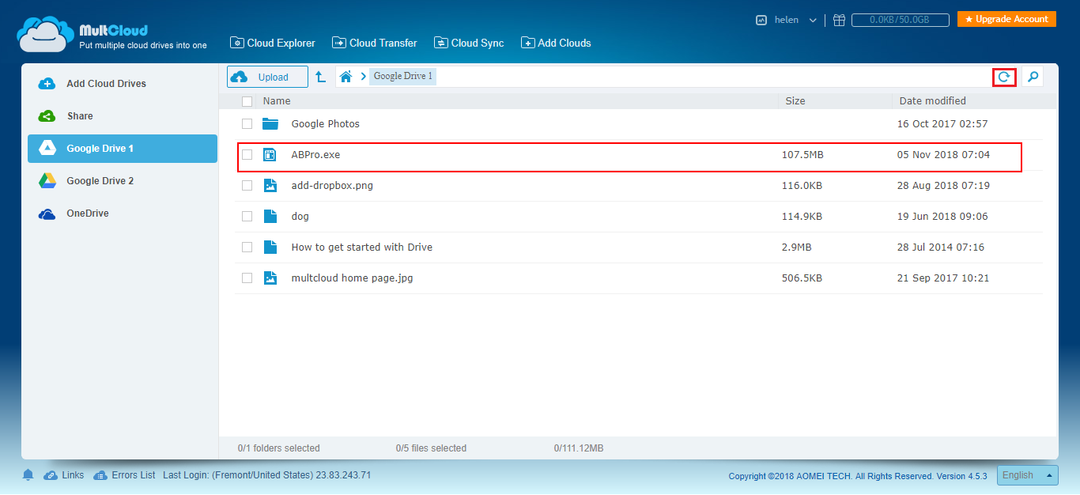Click the gift box icon in the header
The image size is (1080, 495).
click(x=840, y=20)
